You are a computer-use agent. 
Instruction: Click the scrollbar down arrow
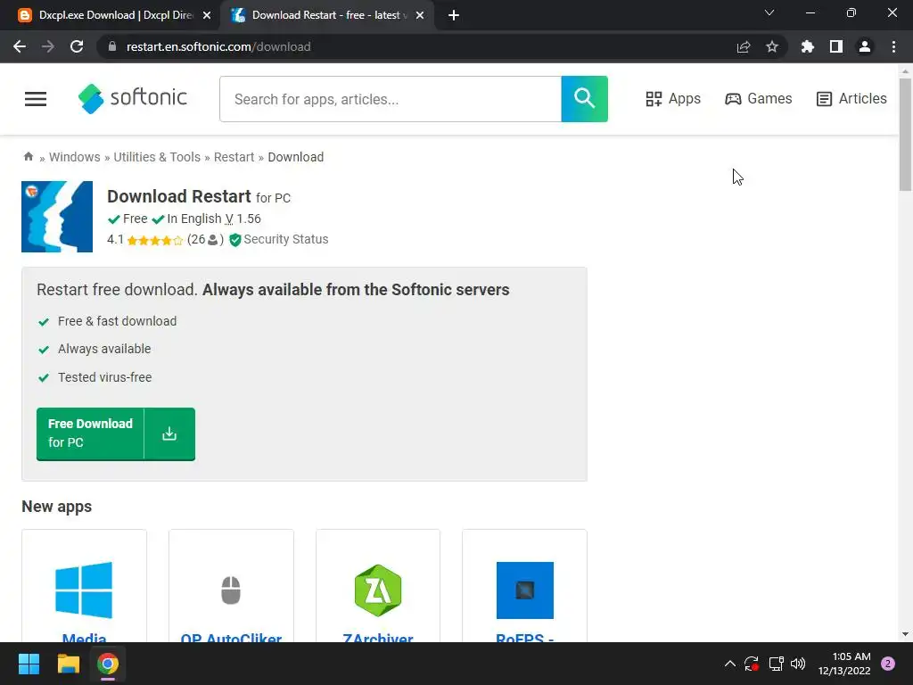(905, 634)
